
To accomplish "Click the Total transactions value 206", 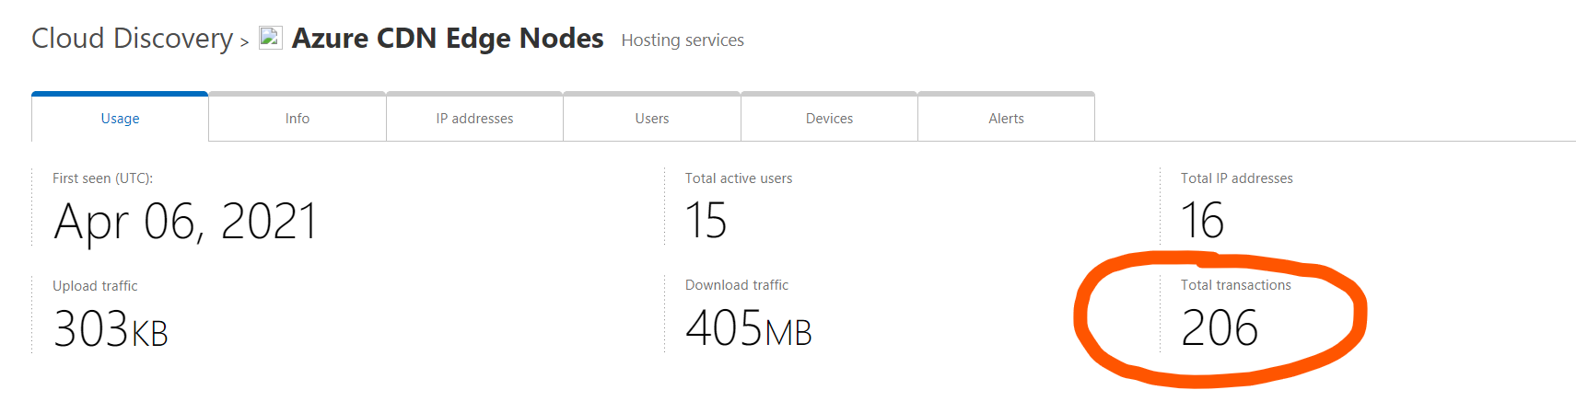I will tap(1220, 328).
